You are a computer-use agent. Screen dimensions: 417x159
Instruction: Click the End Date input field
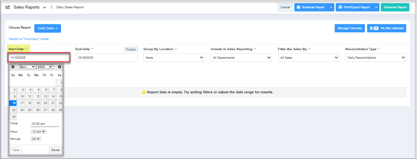point(106,58)
